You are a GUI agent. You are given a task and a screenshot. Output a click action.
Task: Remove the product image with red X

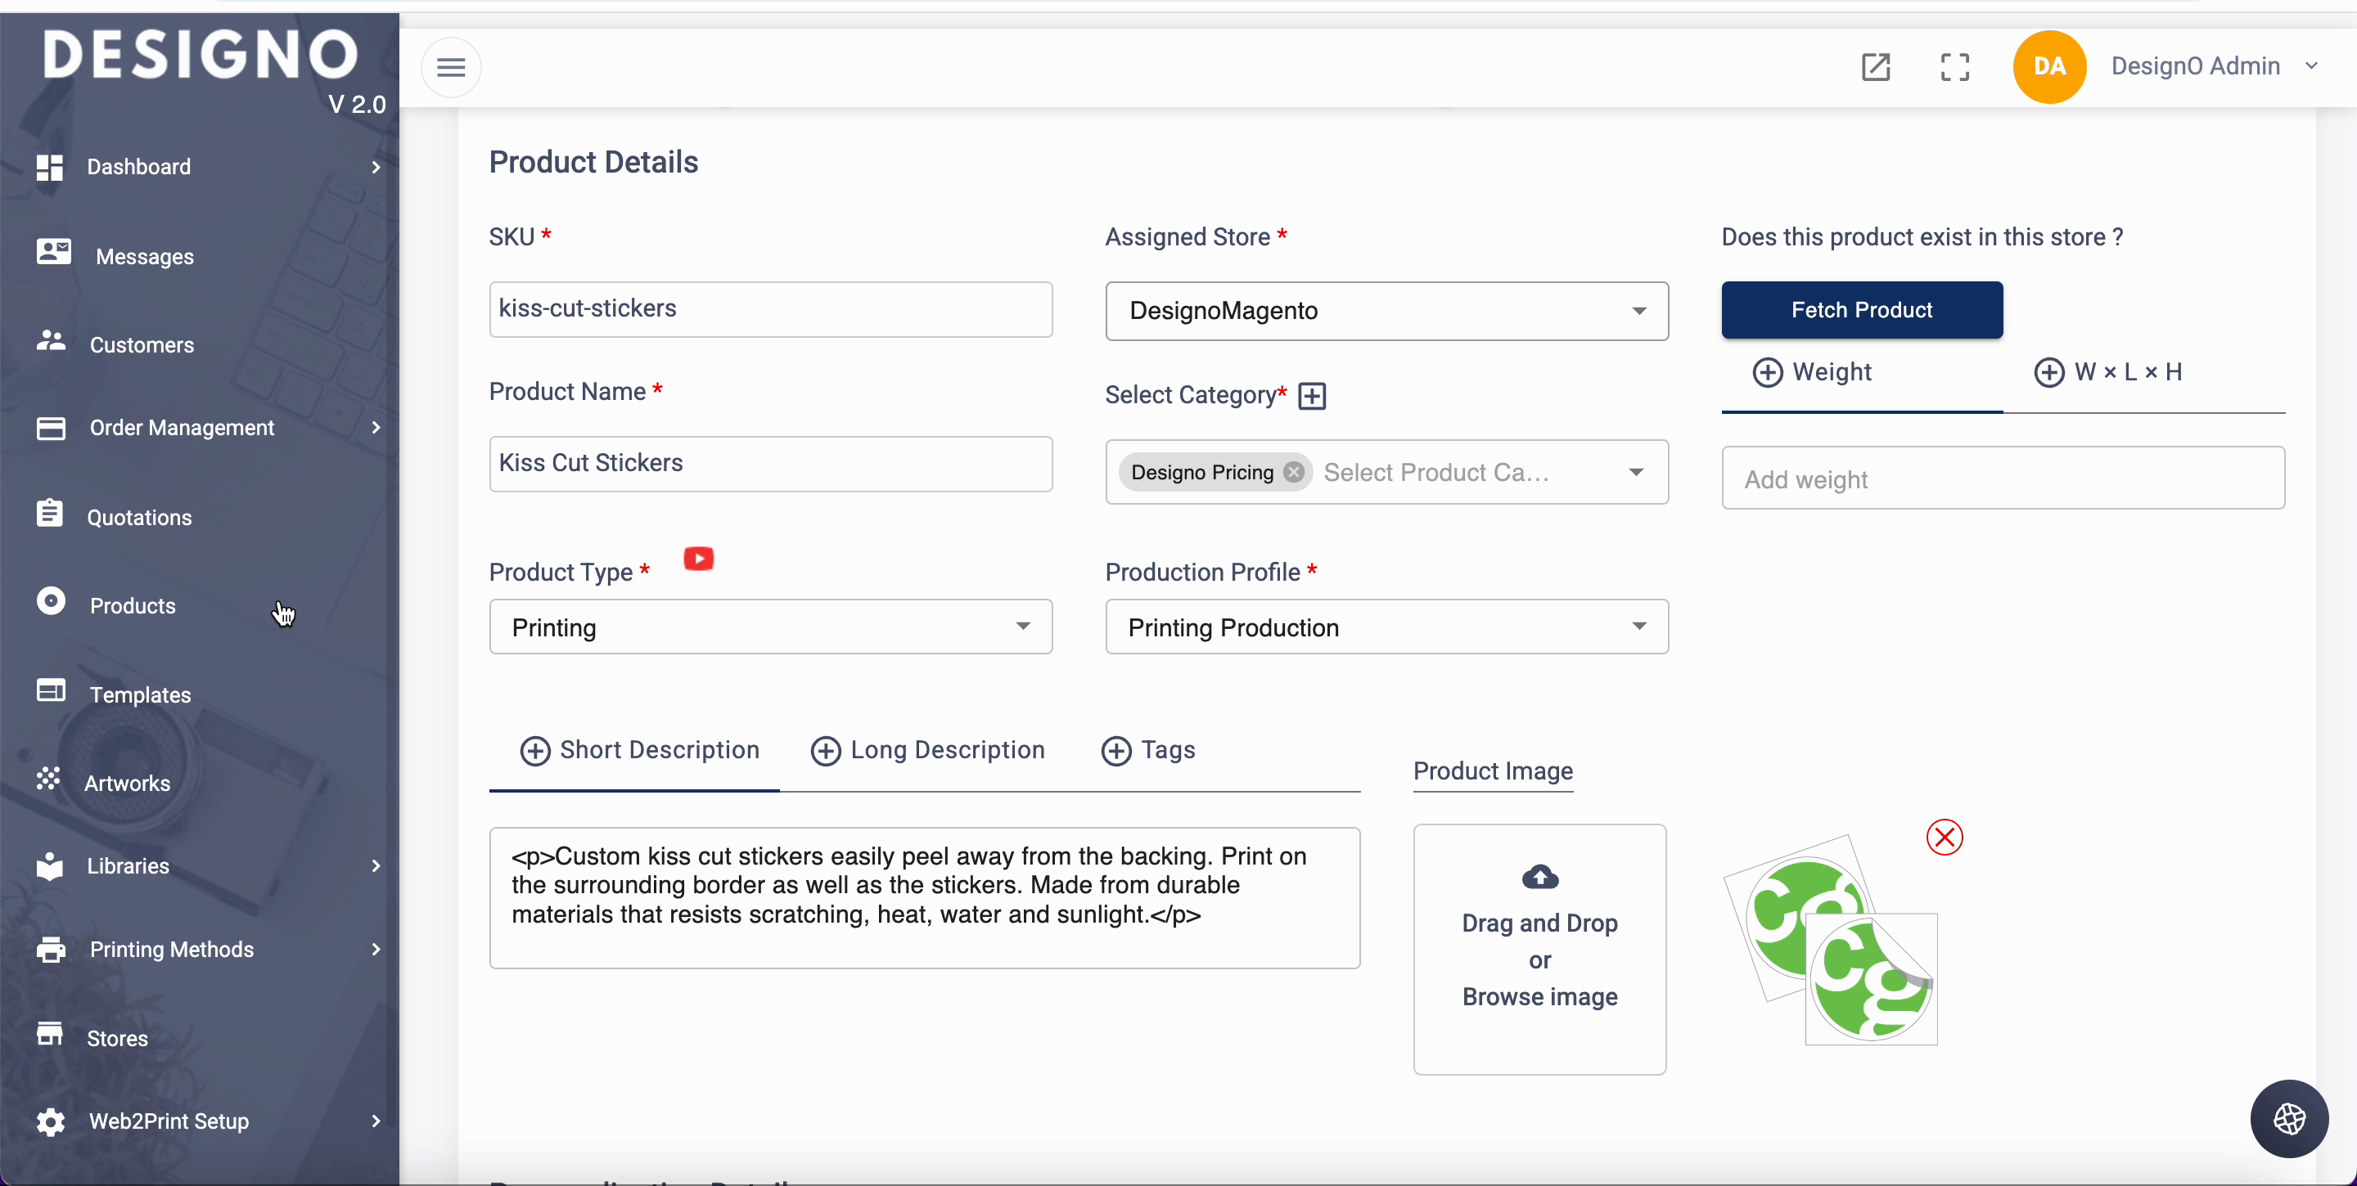tap(1944, 837)
